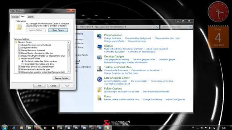Toggle Always show icons, never thumbnails
The width and height of the screenshot is (232, 130).
pos(19,45)
